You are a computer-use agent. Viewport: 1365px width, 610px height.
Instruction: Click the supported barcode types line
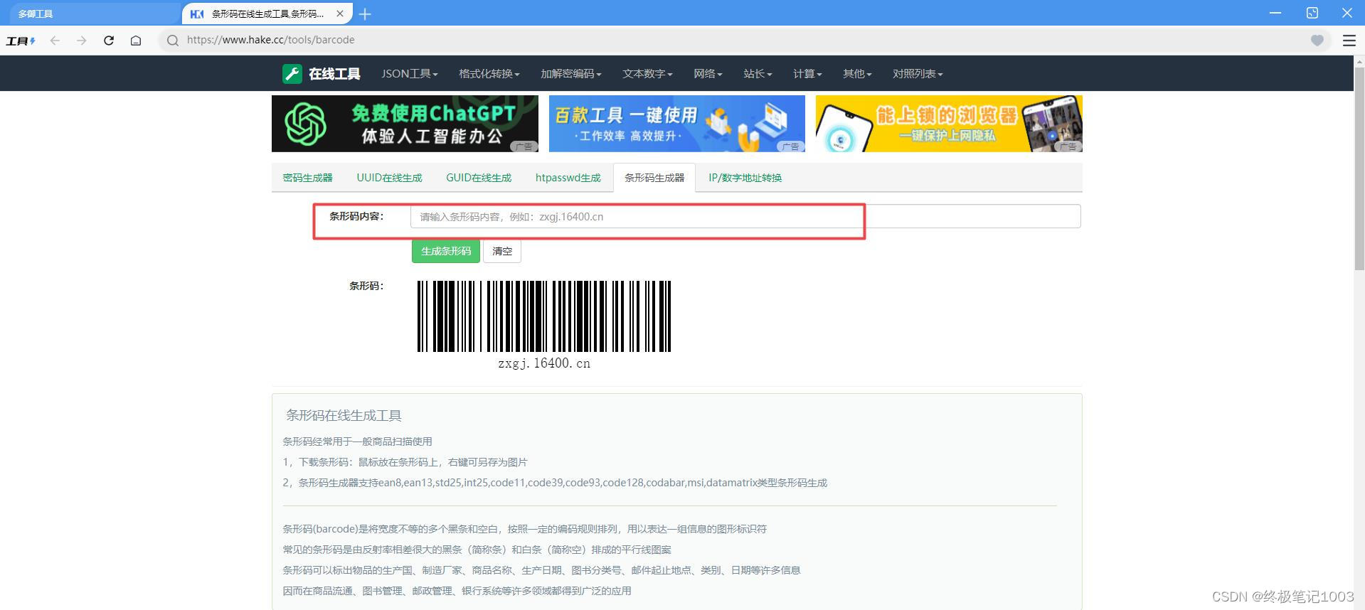click(555, 483)
